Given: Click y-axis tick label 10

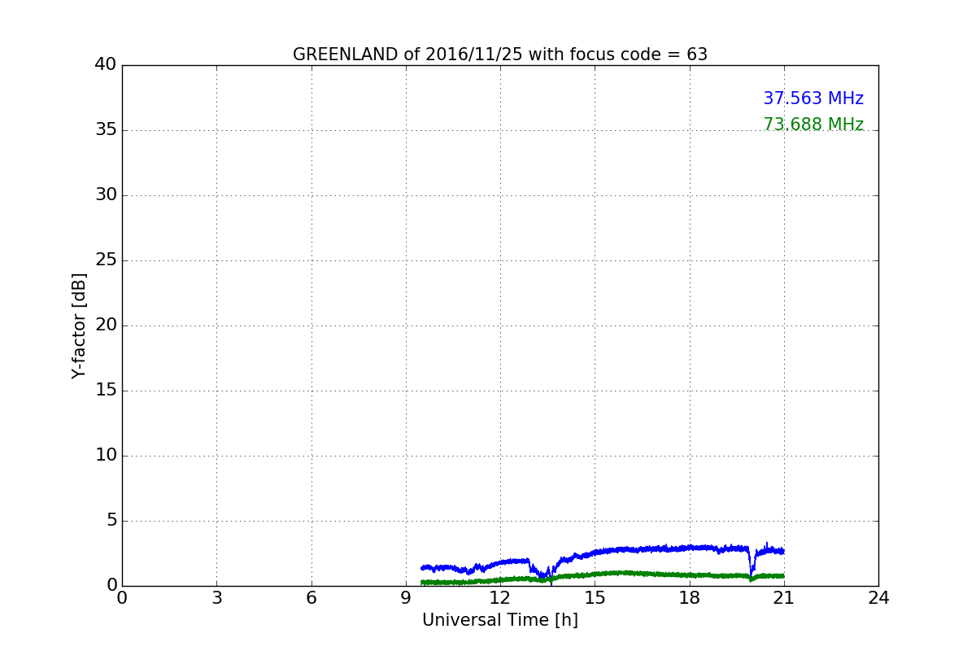Looking at the screenshot, I should click(106, 456).
